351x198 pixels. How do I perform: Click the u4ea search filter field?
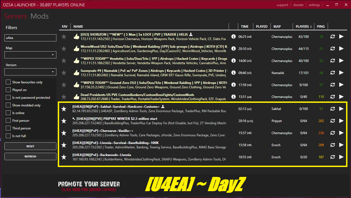[30, 38]
